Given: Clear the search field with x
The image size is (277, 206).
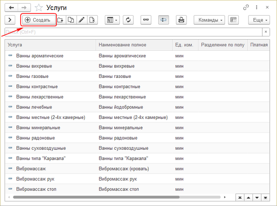Looking at the screenshot, I should coord(266,32).
